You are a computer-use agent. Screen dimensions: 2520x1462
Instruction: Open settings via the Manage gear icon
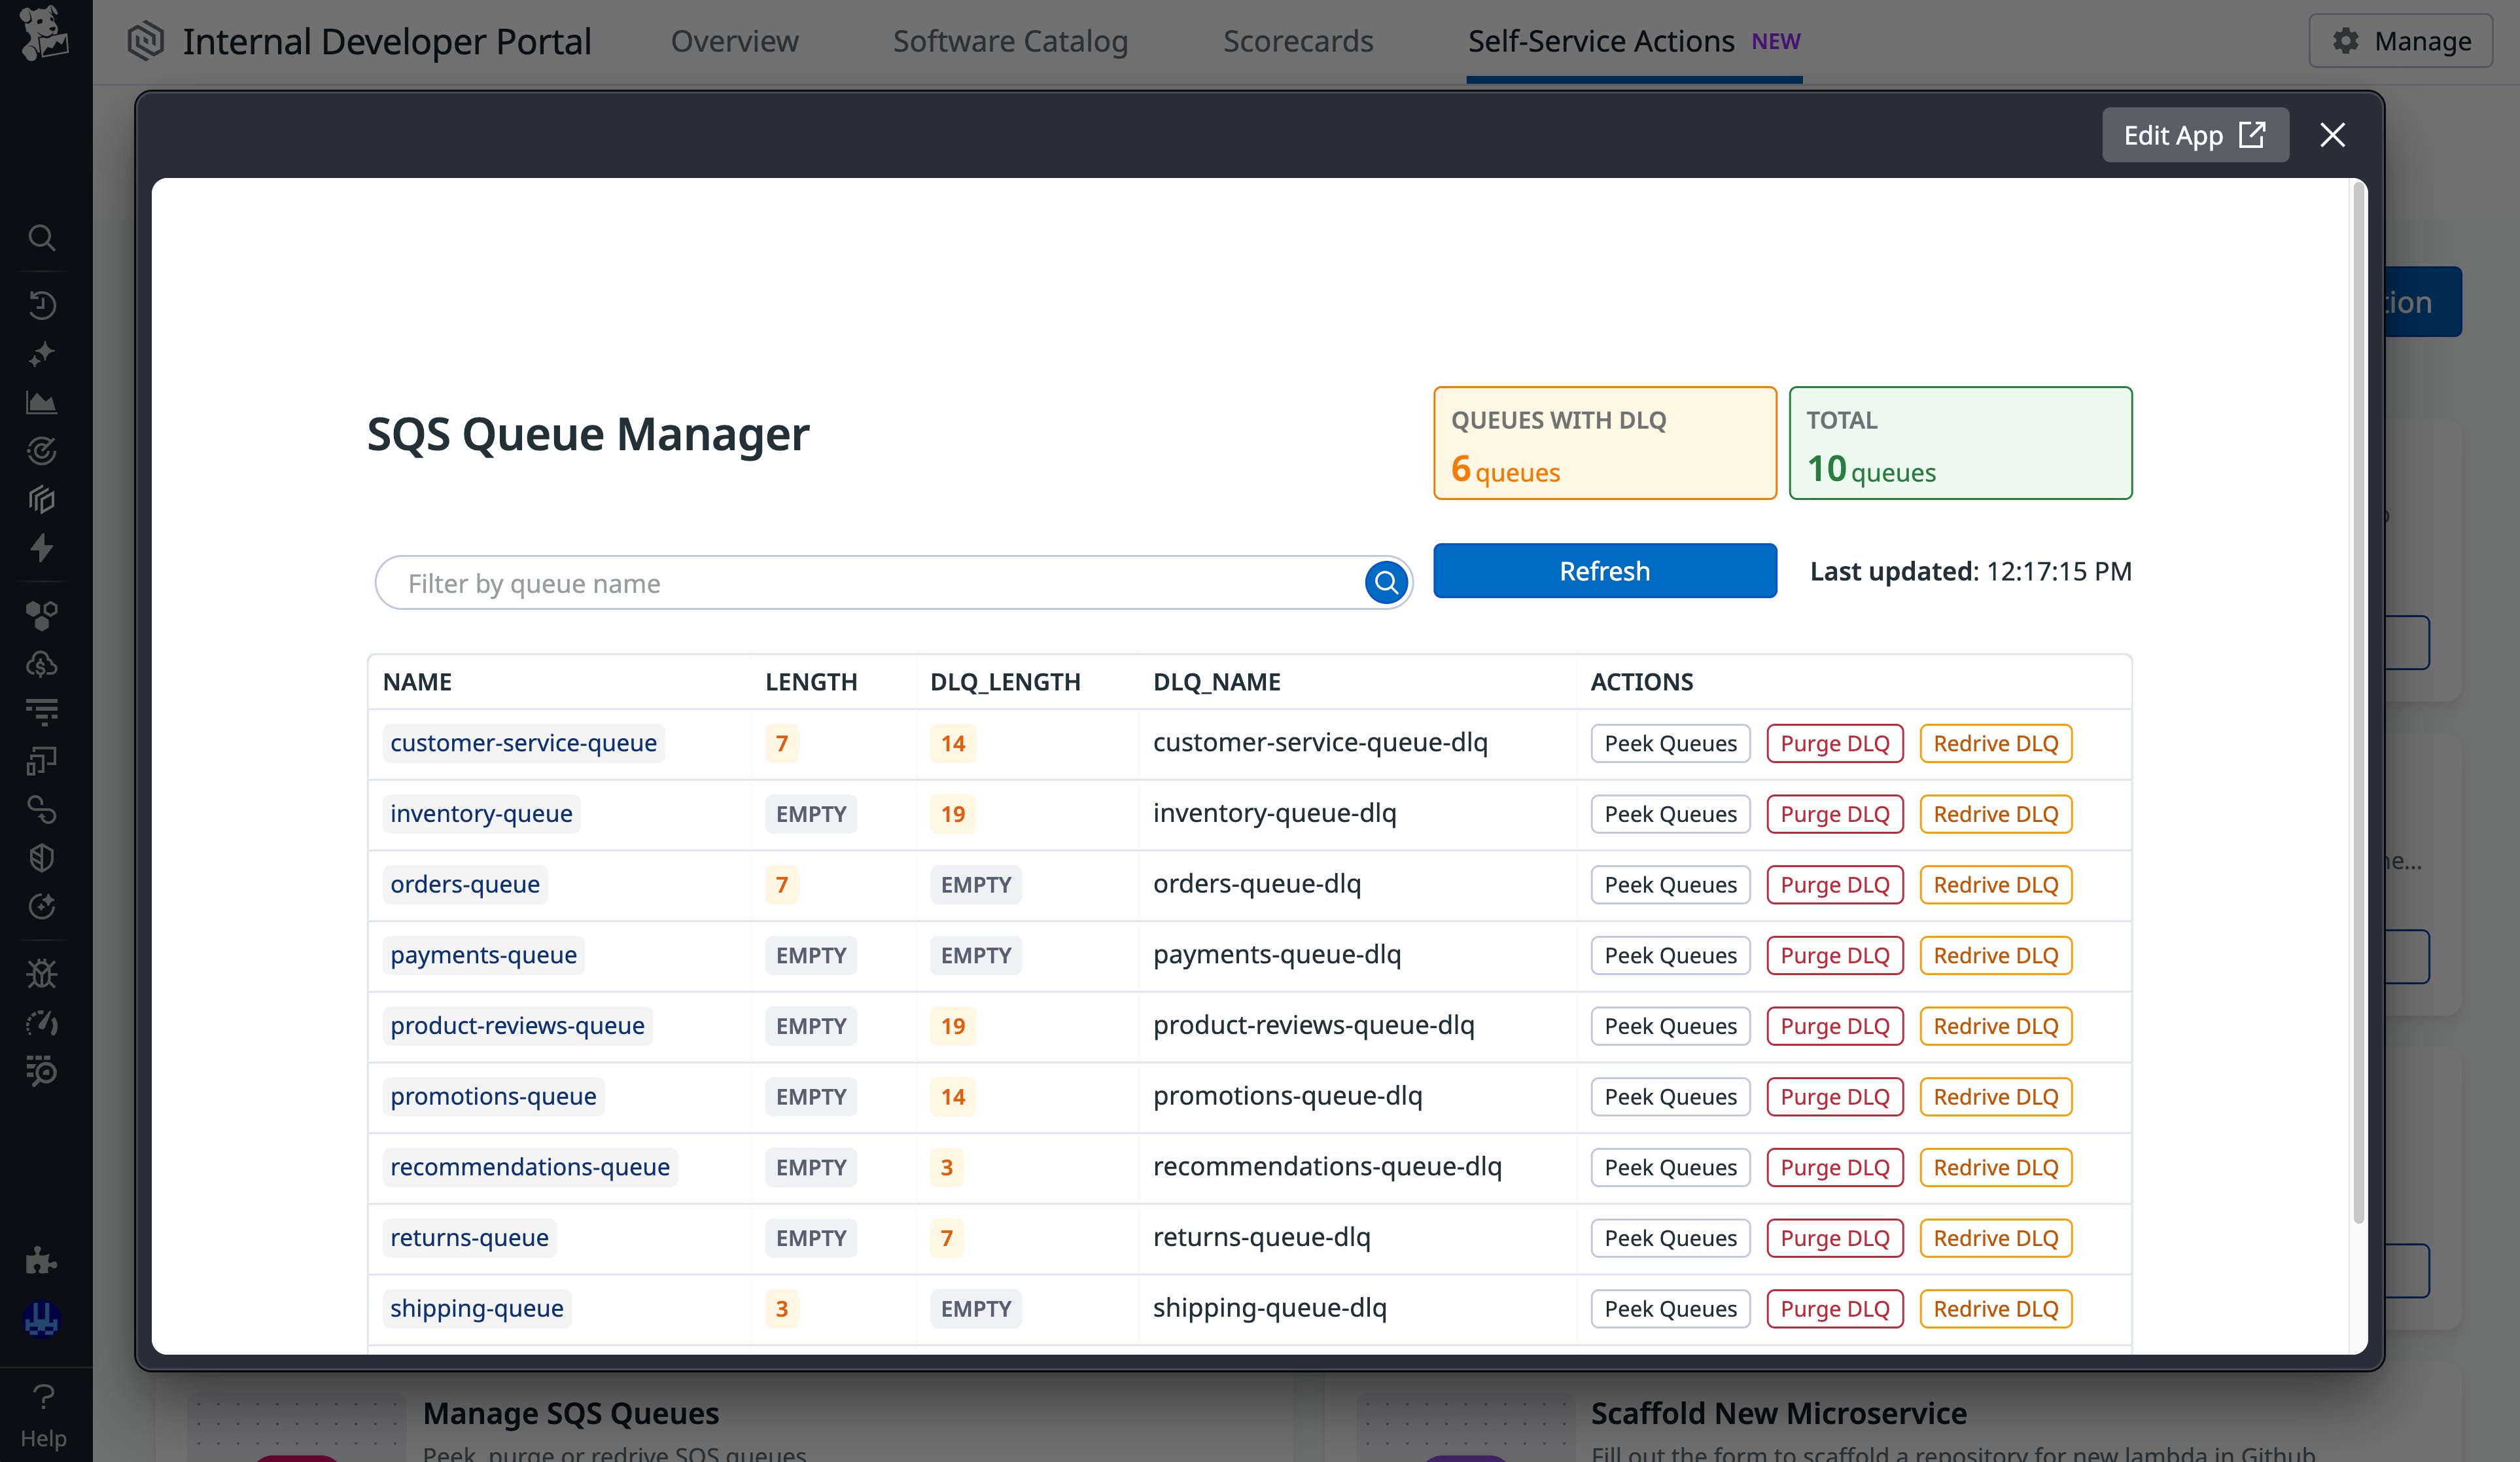coord(2400,41)
